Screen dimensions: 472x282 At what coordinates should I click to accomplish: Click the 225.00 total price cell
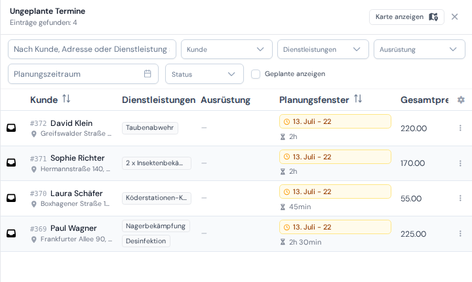click(413, 234)
